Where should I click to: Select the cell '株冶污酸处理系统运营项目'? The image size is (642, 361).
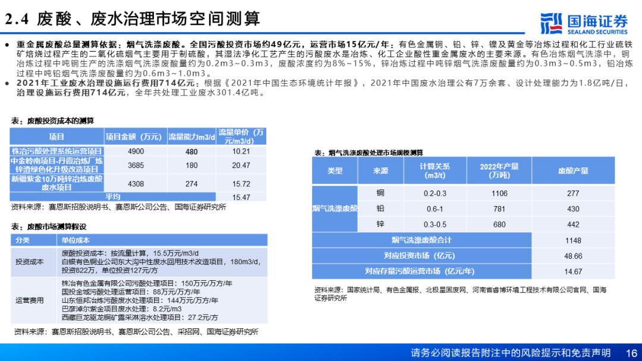click(56, 151)
